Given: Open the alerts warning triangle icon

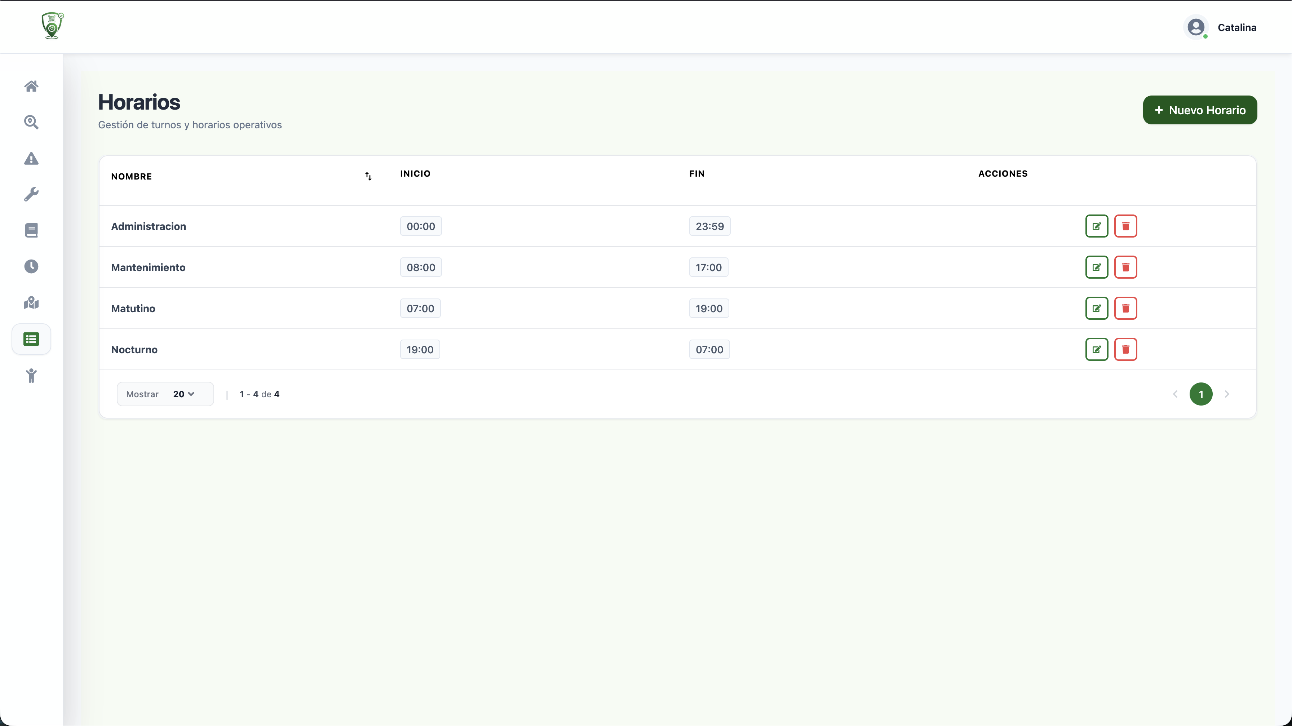Looking at the screenshot, I should [x=31, y=159].
